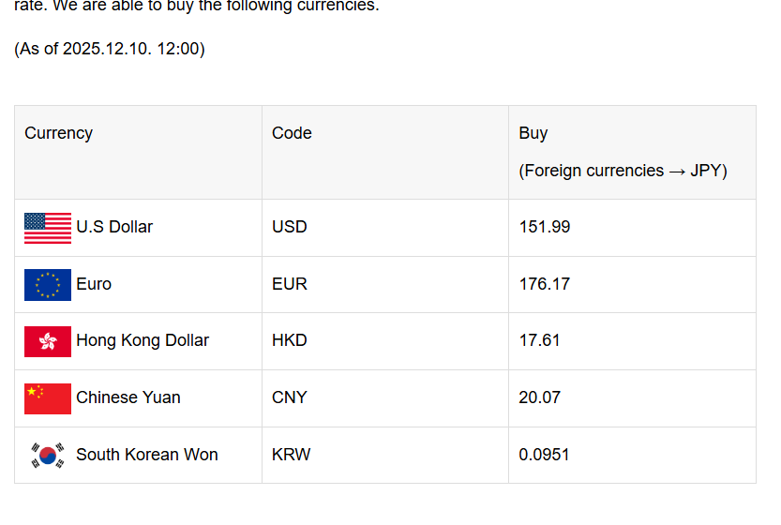Click the As of 2025.12.10 date text

[110, 49]
